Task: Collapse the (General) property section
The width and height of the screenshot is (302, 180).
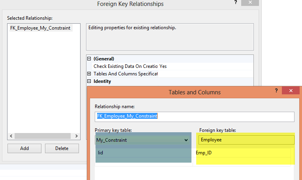Action: [89, 59]
